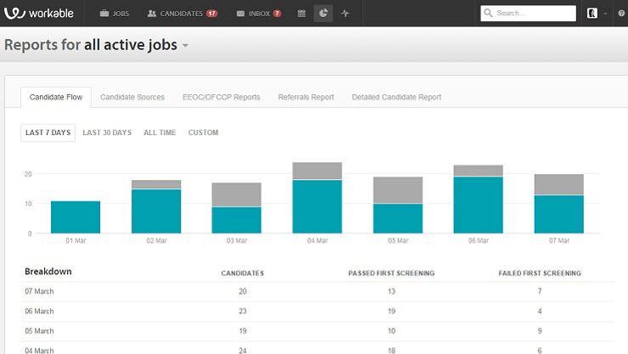Click candidates value 20 for 07 March
Image resolution: width=628 pixels, height=354 pixels.
(x=243, y=291)
